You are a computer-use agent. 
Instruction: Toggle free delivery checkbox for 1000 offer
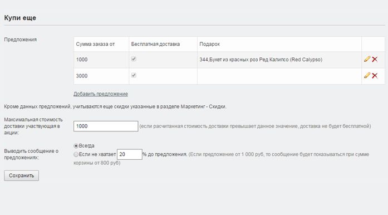(134, 59)
